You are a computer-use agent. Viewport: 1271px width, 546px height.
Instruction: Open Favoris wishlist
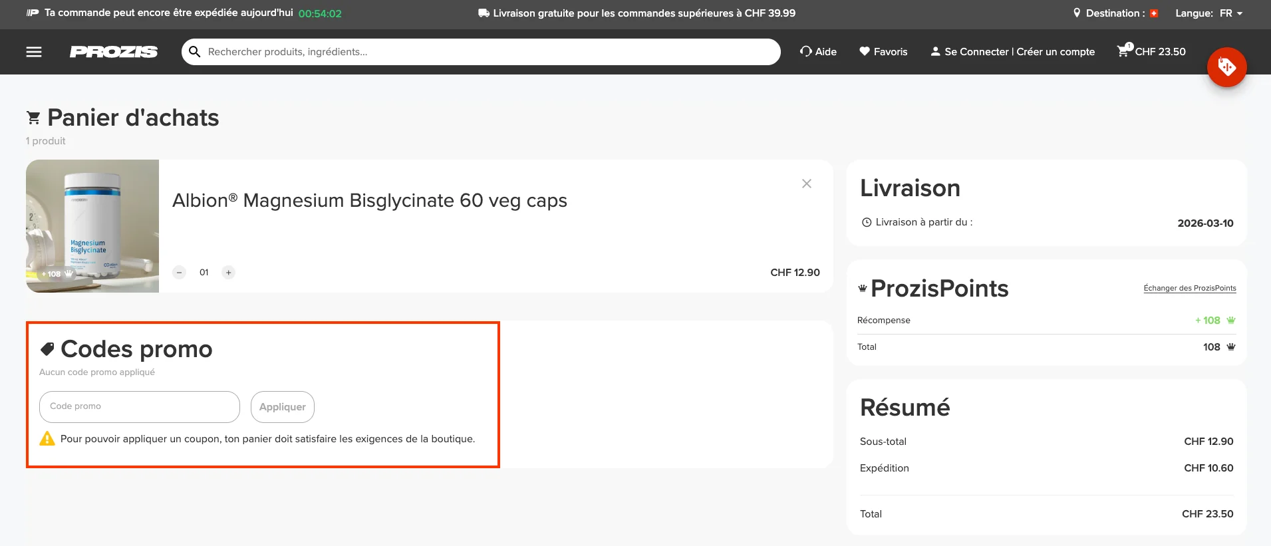click(883, 52)
